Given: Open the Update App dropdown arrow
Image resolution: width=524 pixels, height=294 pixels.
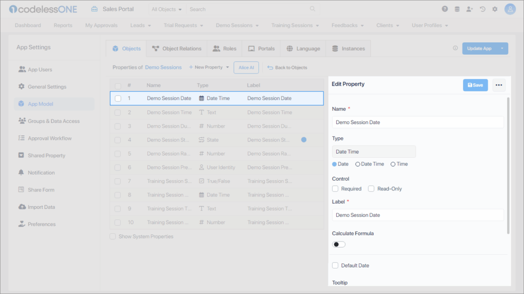Looking at the screenshot, I should point(502,48).
